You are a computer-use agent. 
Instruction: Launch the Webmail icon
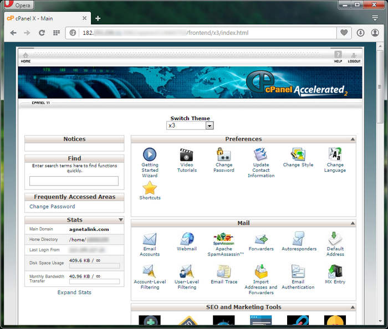[187, 239]
